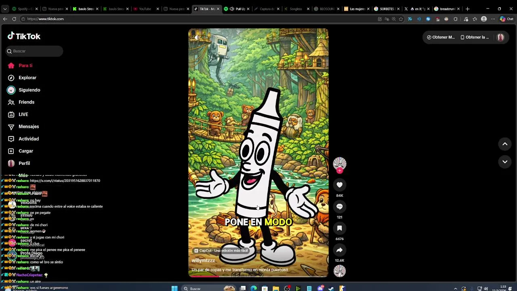Open the profile avatar at top right
Viewport: 517px width, 291px height.
[500, 37]
